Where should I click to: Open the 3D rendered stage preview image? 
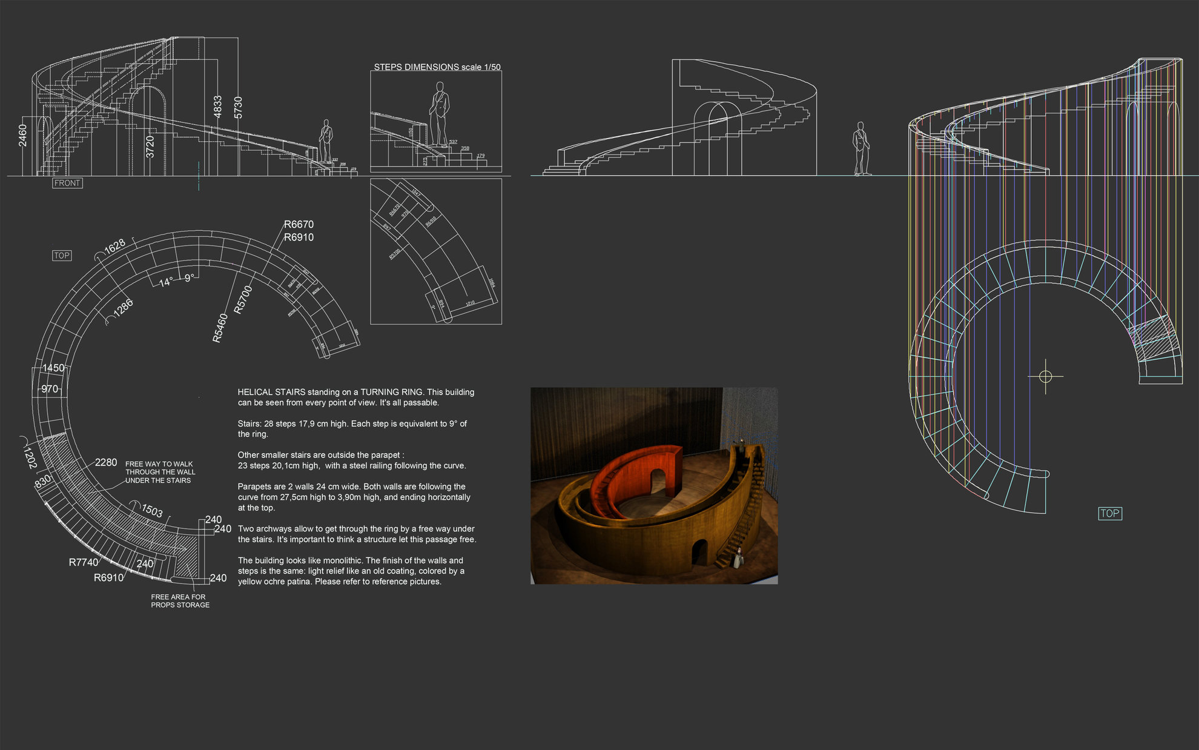click(654, 486)
